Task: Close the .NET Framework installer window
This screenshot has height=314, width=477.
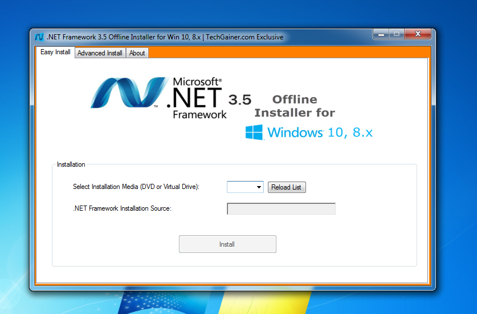Action: [418, 34]
